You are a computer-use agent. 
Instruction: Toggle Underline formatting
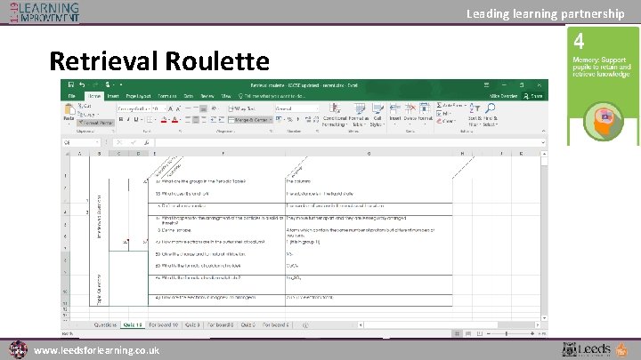pyautogui.click(x=136, y=120)
